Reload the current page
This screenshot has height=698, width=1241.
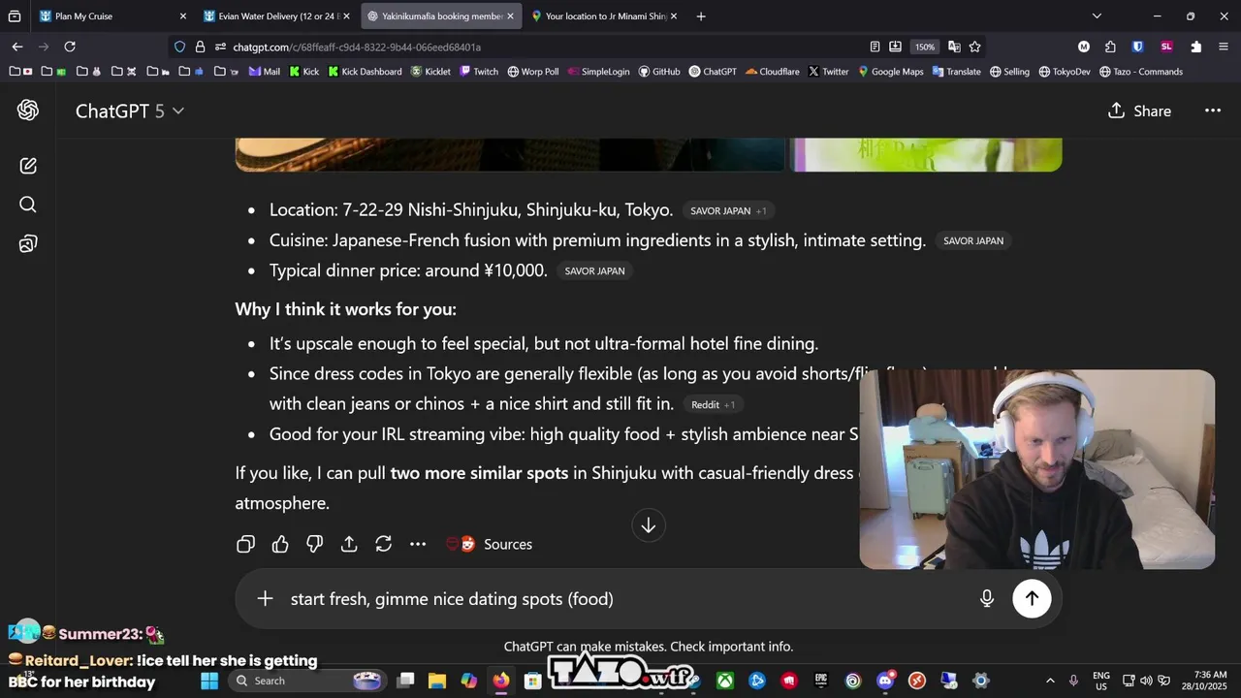70,47
